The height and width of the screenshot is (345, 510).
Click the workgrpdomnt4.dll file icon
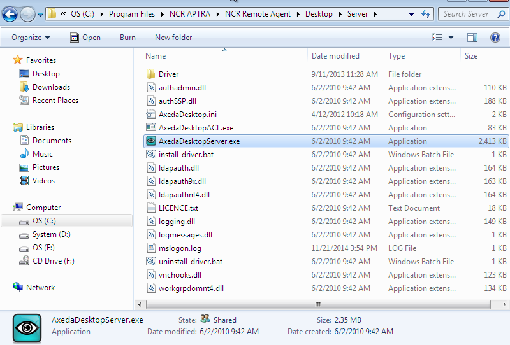tap(151, 288)
